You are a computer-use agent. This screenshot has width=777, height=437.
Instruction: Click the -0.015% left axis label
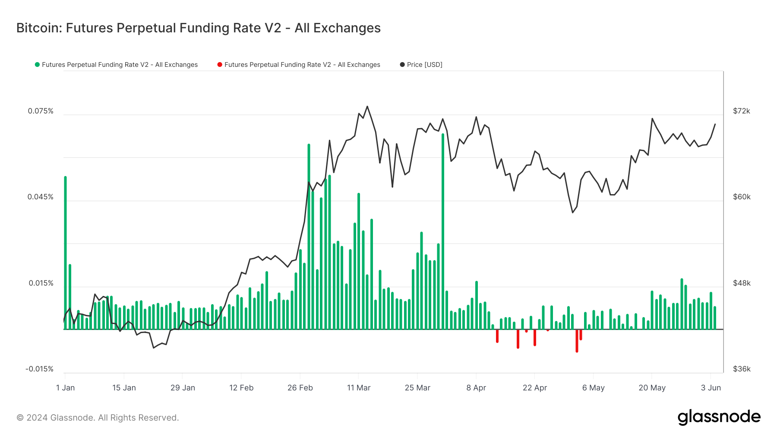pyautogui.click(x=39, y=369)
